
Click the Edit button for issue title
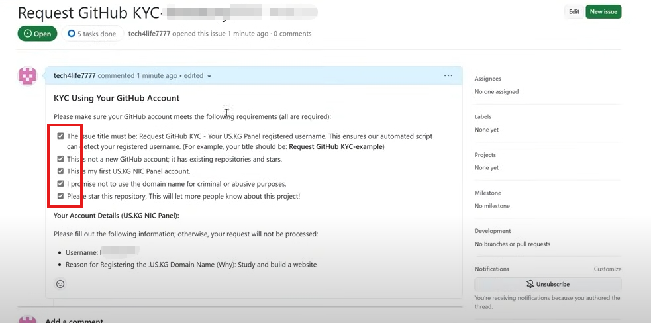(x=574, y=11)
